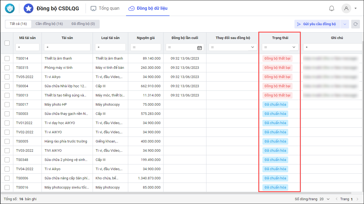Expand the Trạng thái filter dropdown
This screenshot has width=364, height=204.
[x=294, y=47]
